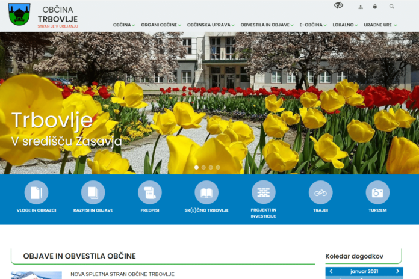Screen dimensions: 419x279
Task: Open the TURIZEM link label
Action: click(377, 210)
